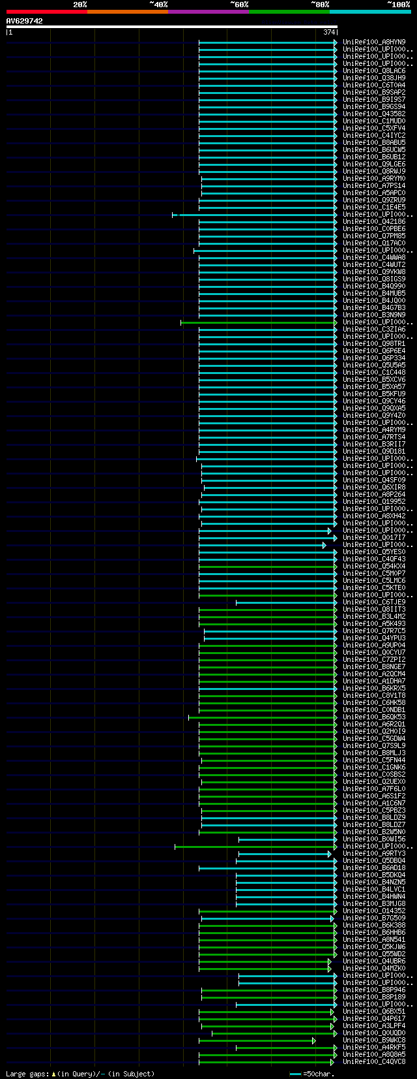The image size is (417, 1079).
Task: Select hit UniRef100_C6TJE9
Action: click(374, 602)
